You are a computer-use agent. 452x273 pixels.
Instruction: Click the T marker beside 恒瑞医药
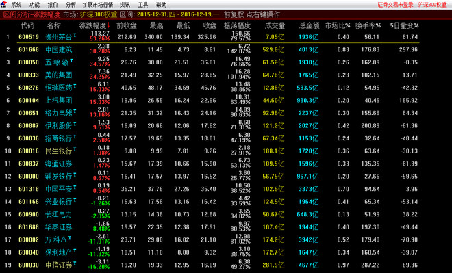coord(75,86)
